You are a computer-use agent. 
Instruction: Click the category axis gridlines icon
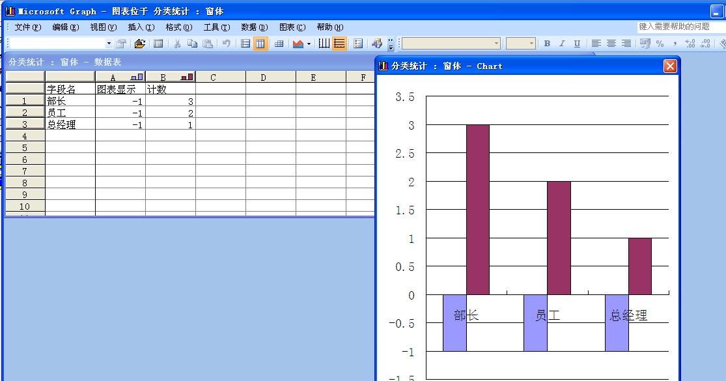pos(324,44)
